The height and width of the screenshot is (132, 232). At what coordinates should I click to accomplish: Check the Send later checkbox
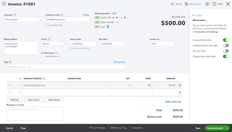47,25
